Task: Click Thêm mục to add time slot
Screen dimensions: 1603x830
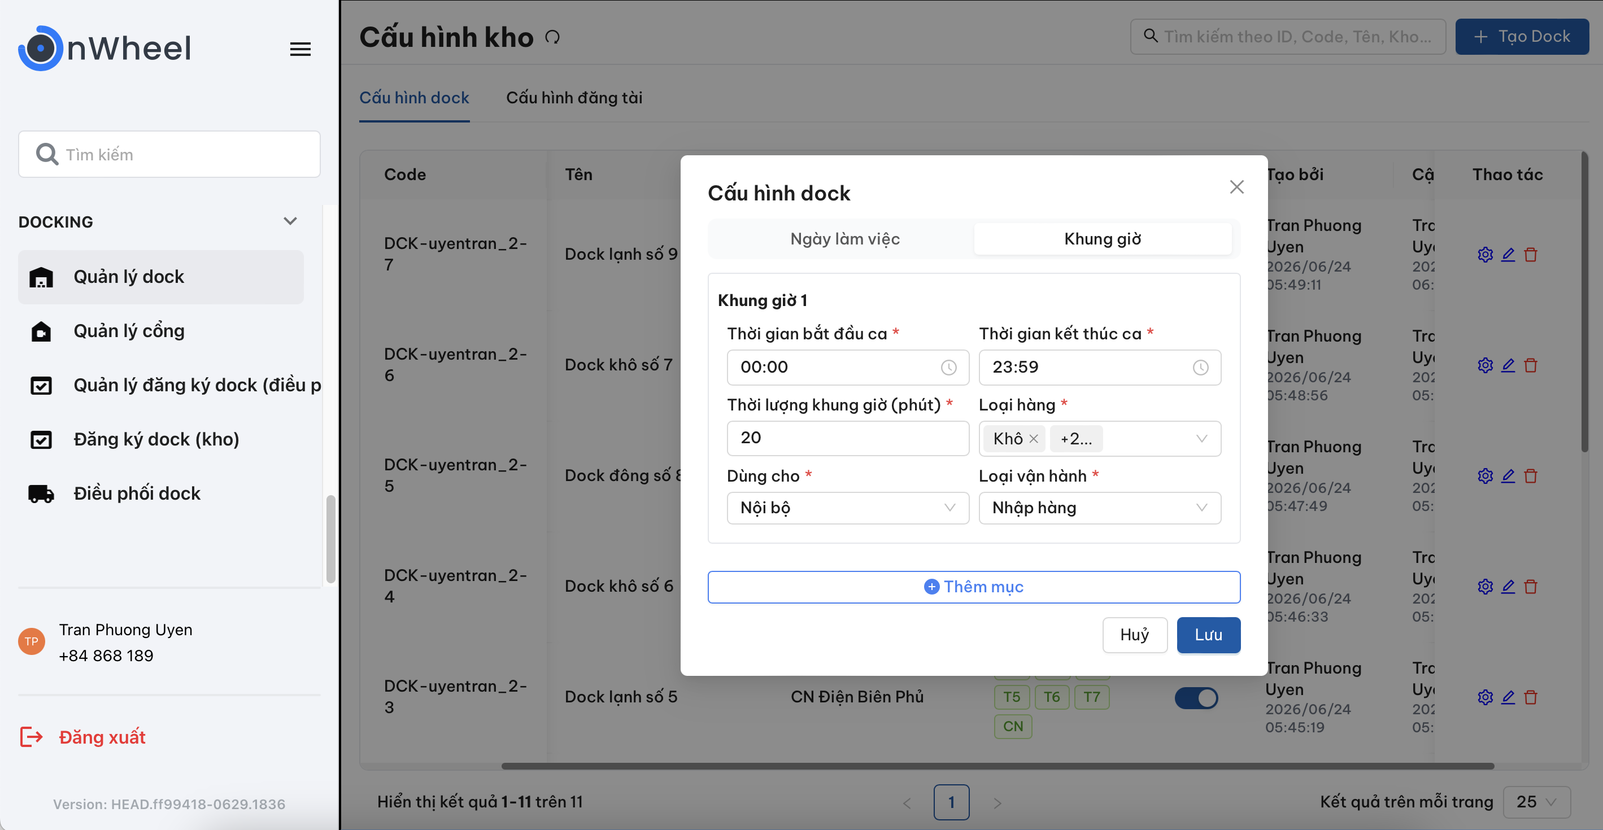Action: 973,587
